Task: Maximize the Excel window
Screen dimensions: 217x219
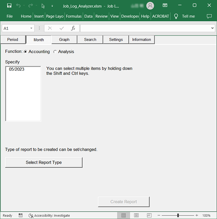Action: [x=195, y=5]
